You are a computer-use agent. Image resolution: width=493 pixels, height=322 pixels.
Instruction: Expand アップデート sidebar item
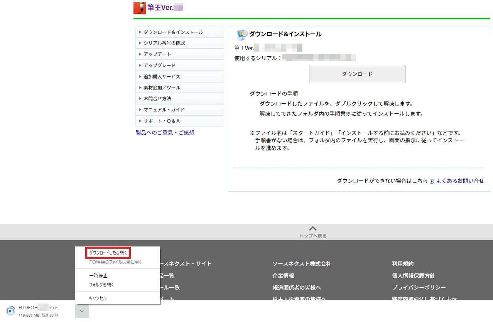click(180, 54)
